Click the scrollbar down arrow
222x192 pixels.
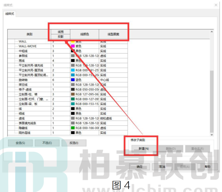coord(212,135)
